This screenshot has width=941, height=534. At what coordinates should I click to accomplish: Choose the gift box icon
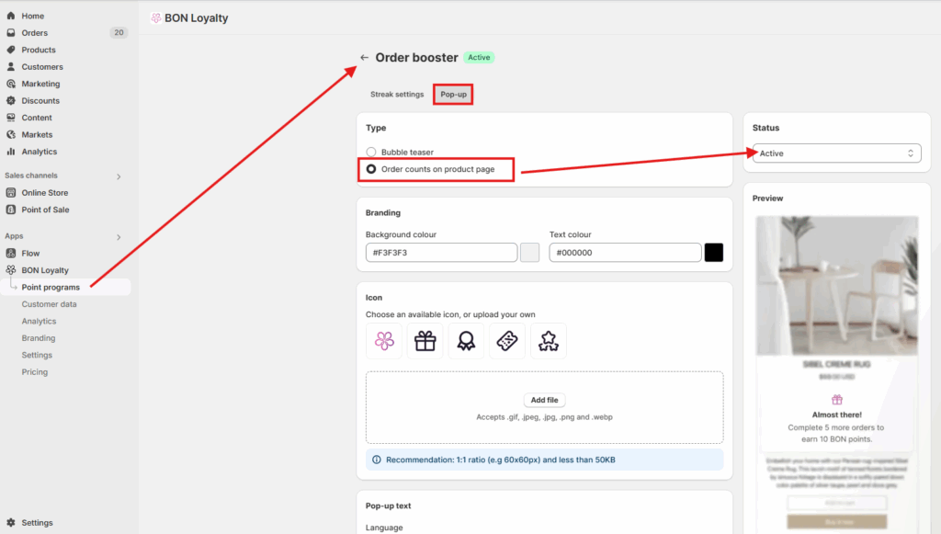click(x=425, y=342)
